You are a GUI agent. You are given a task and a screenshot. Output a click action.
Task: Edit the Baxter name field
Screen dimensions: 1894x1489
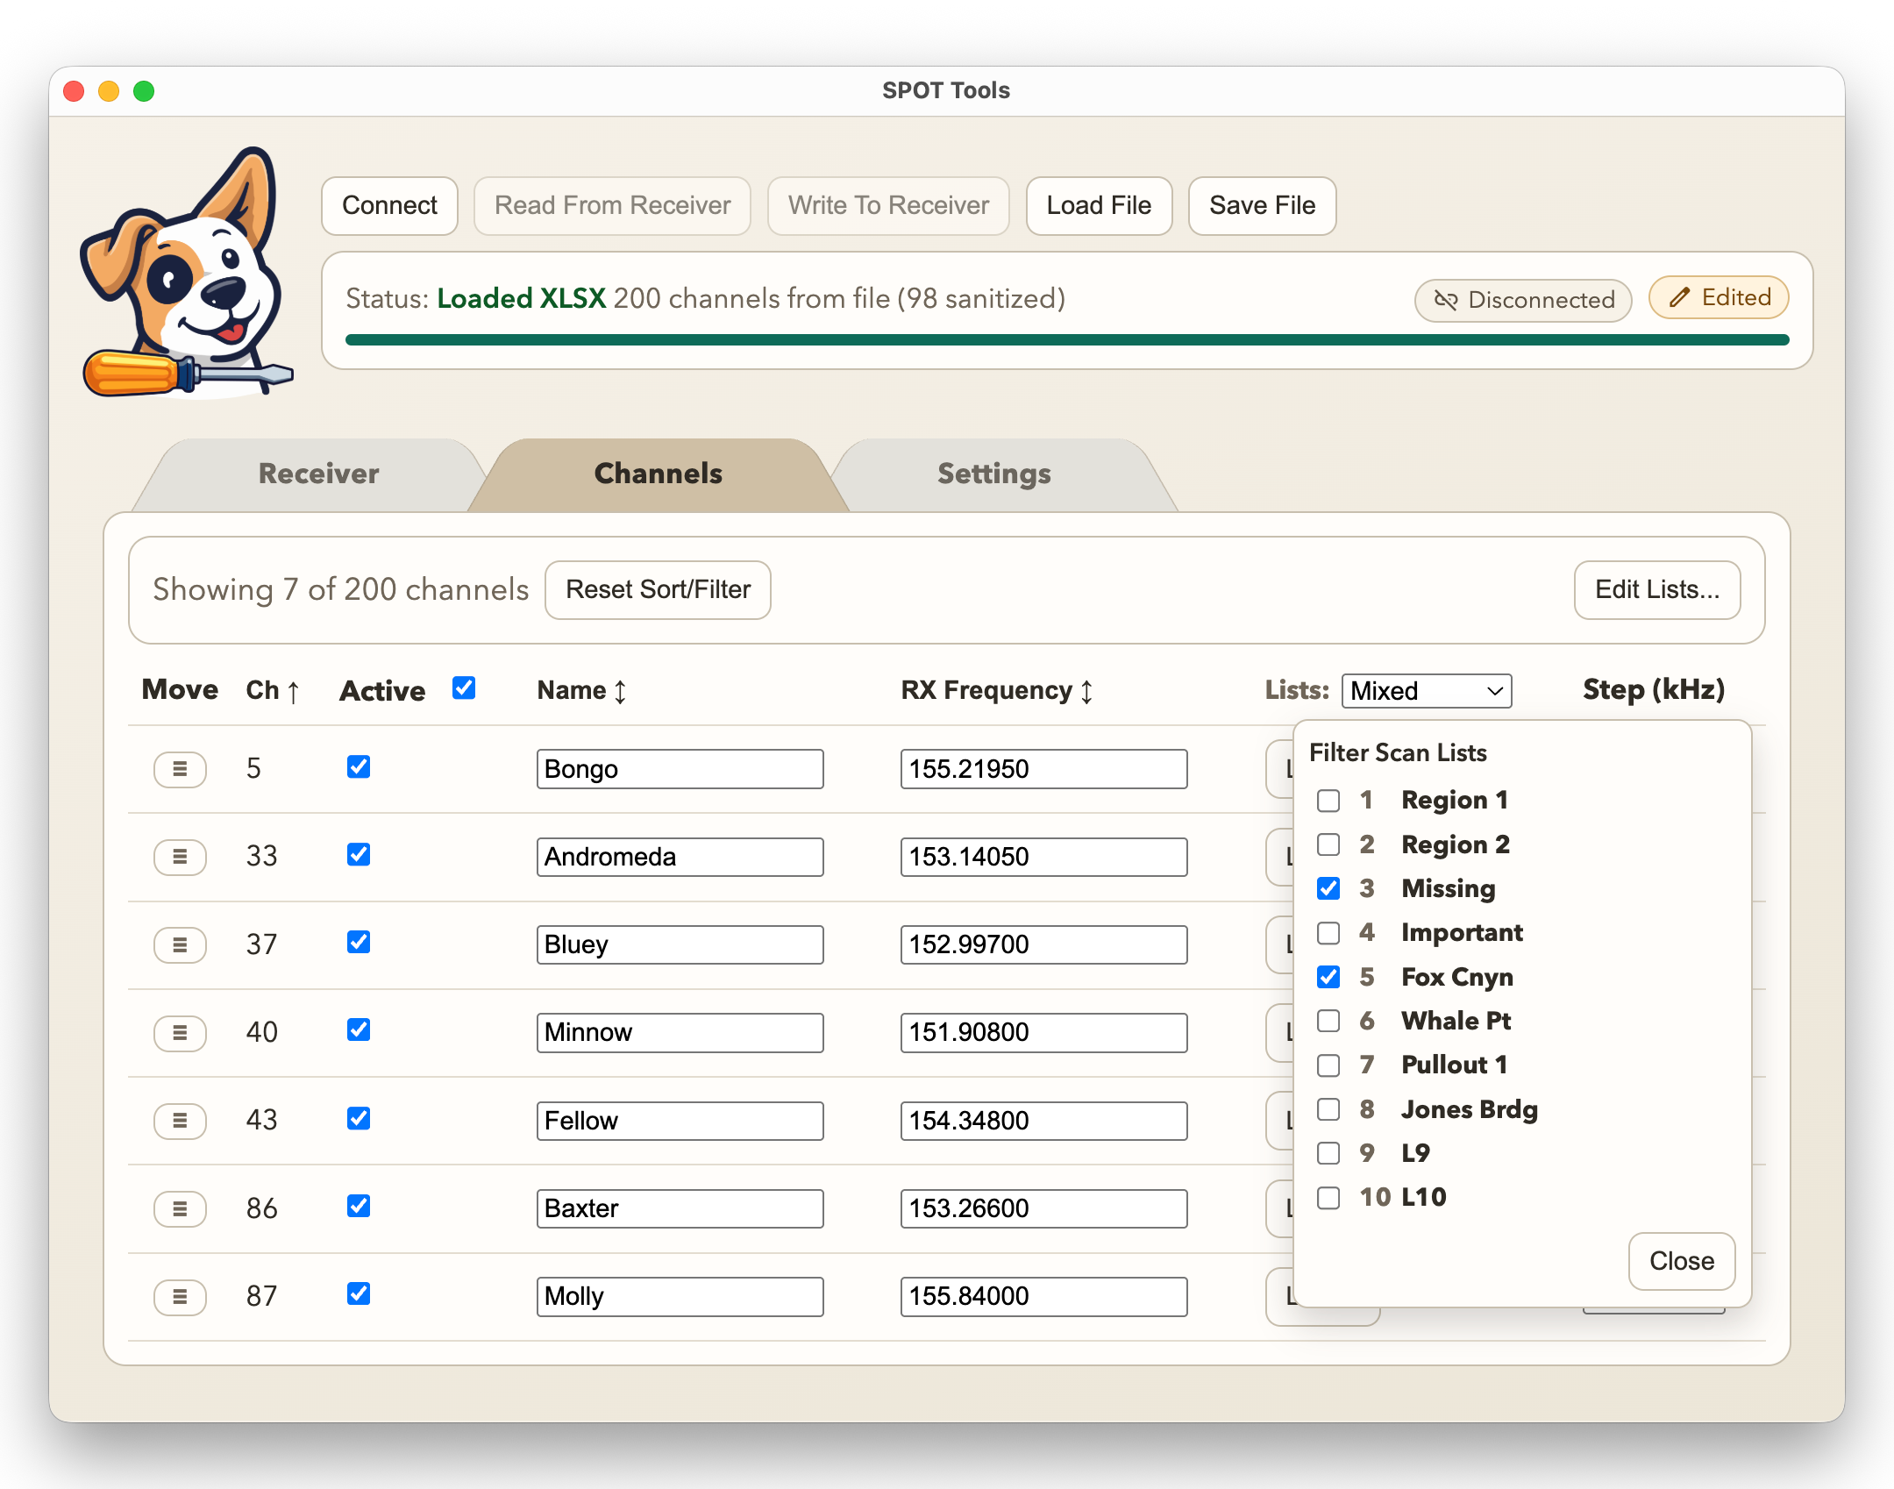[x=680, y=1208]
